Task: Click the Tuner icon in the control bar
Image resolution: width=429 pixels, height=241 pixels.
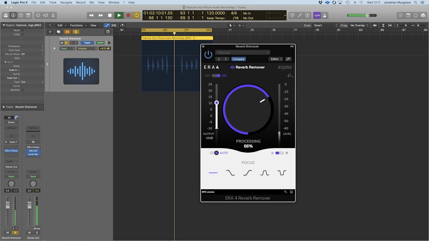Action: tap(300, 15)
